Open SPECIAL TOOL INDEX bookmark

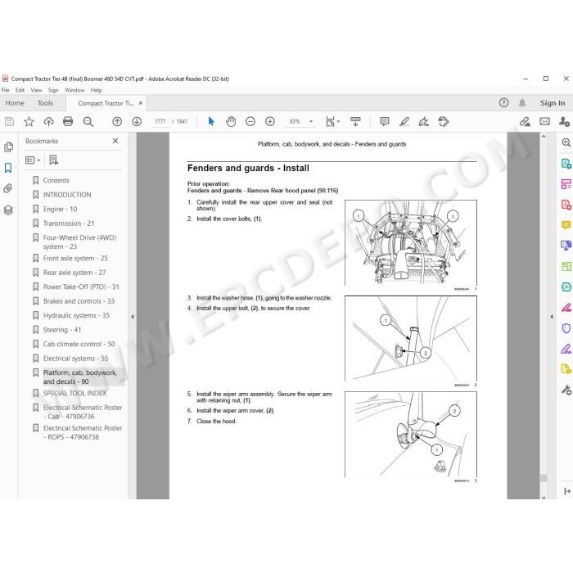coord(74,393)
